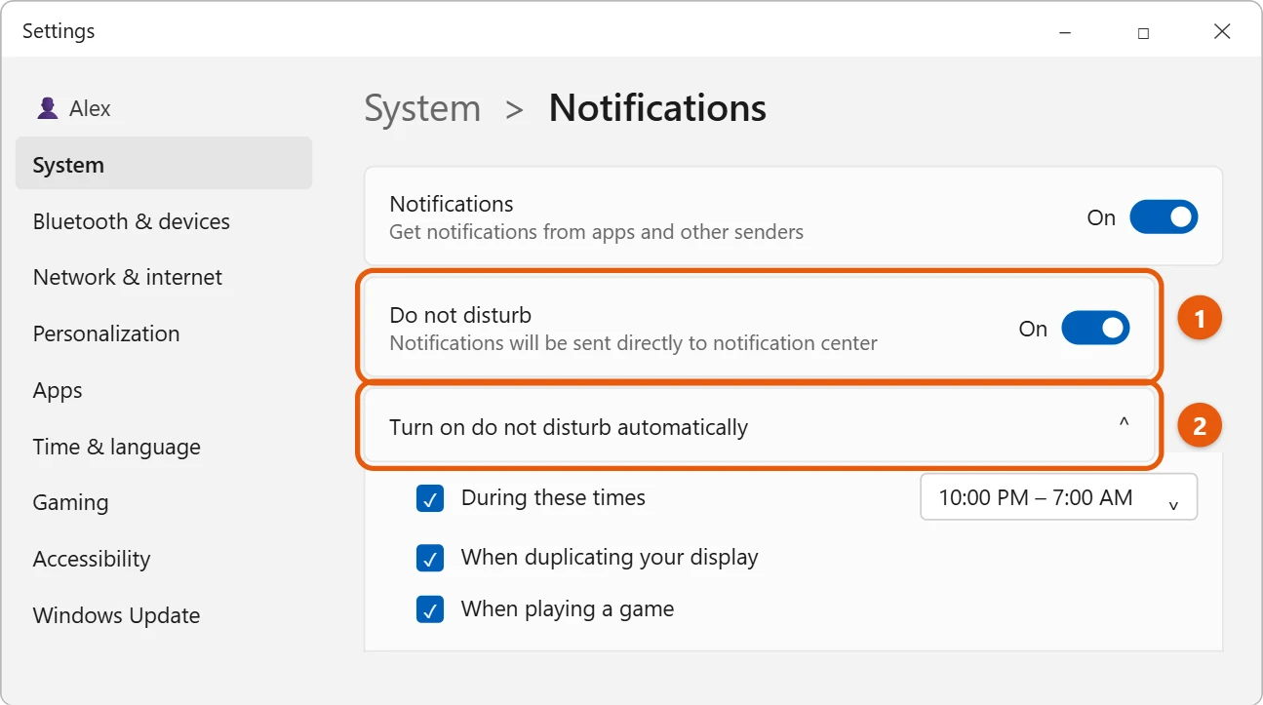Viewport: 1263px width, 705px height.
Task: Turn off the Notifications toggle
Action: 1164,217
